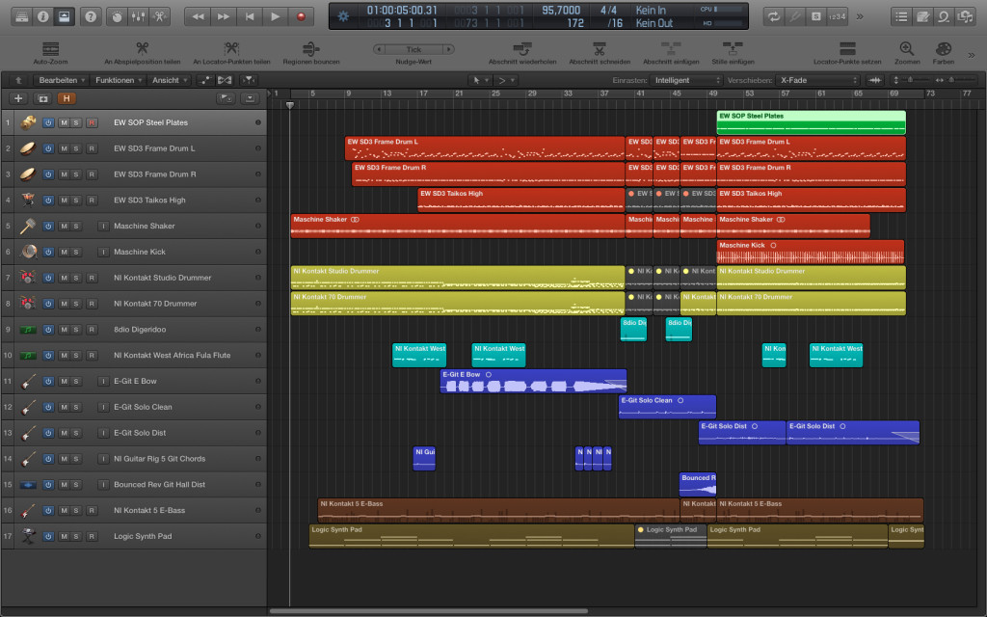
Task: Adjust the vertical zoom slider
Action: 910,80
